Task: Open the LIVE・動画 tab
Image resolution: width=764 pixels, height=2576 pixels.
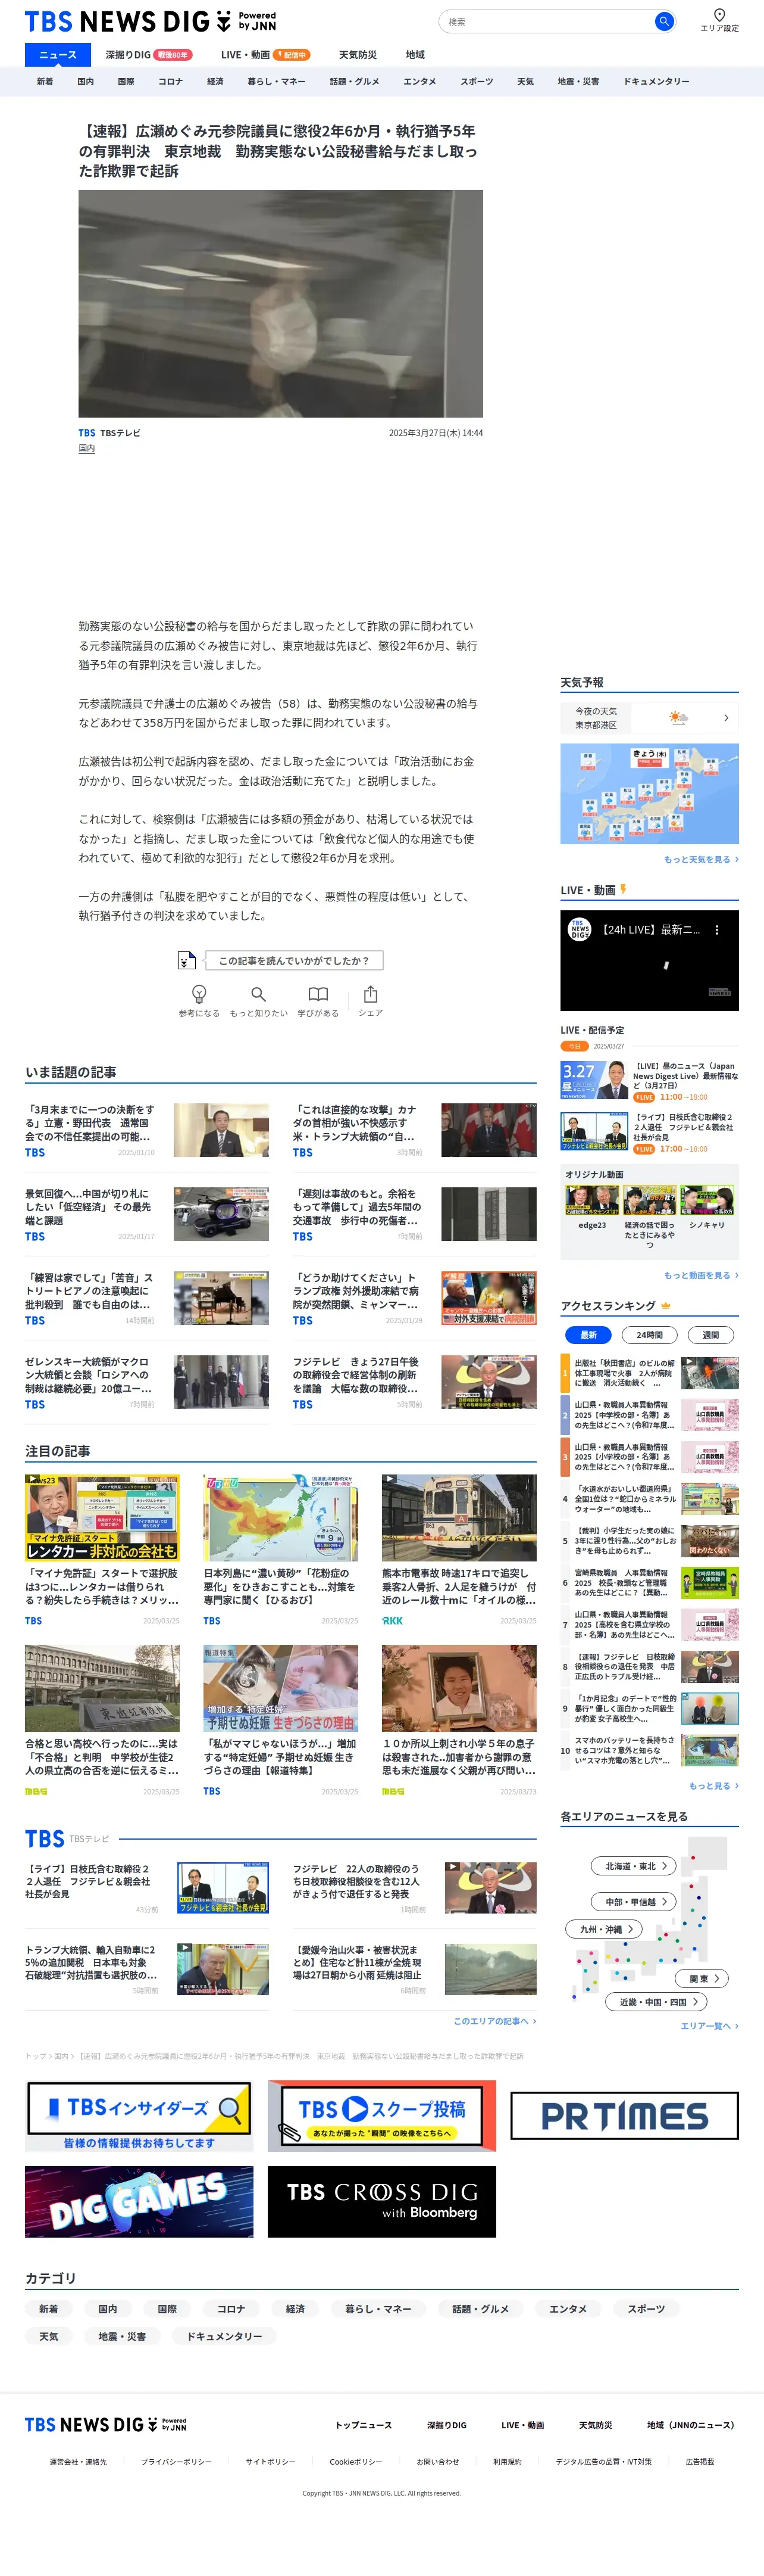Action: click(265, 55)
